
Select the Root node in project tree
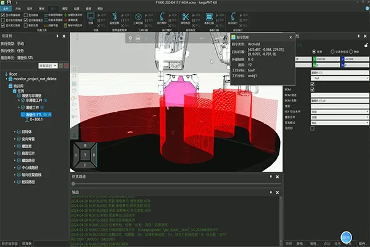[13, 74]
